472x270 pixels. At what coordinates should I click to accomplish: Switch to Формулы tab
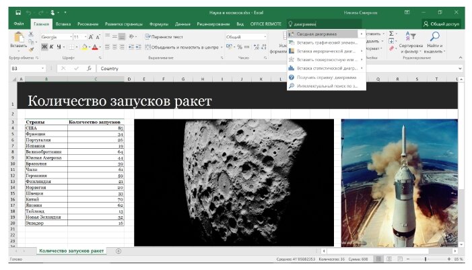tap(159, 24)
